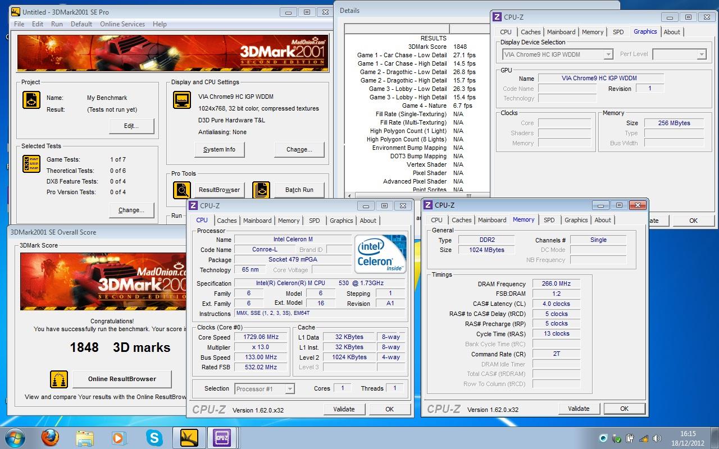The width and height of the screenshot is (719, 449).
Task: Click the Intel Celeron inside logo
Action: click(380, 254)
